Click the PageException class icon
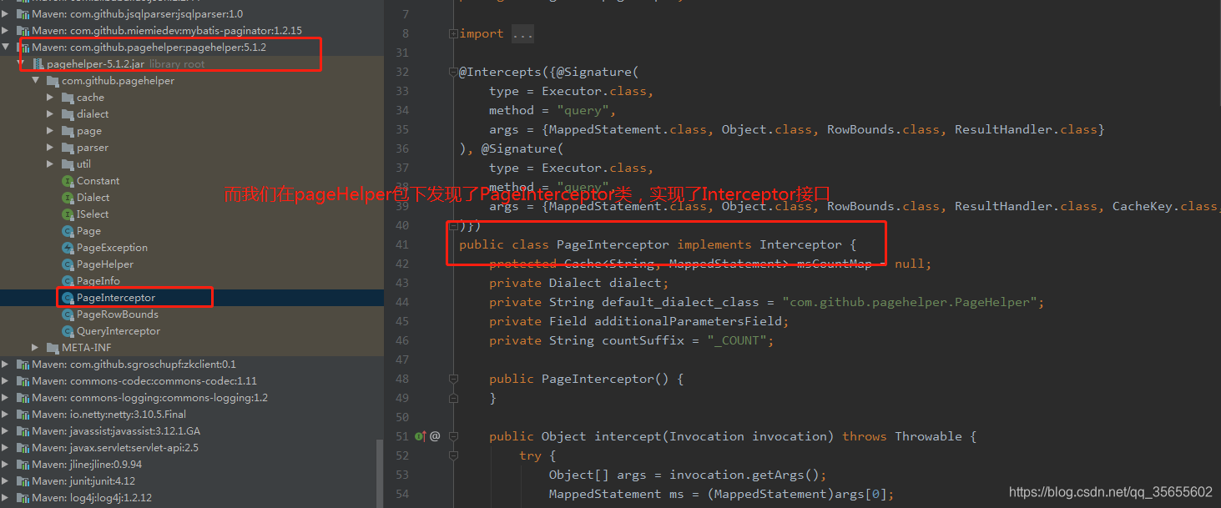Screen dimensions: 1221x508 click(68, 248)
